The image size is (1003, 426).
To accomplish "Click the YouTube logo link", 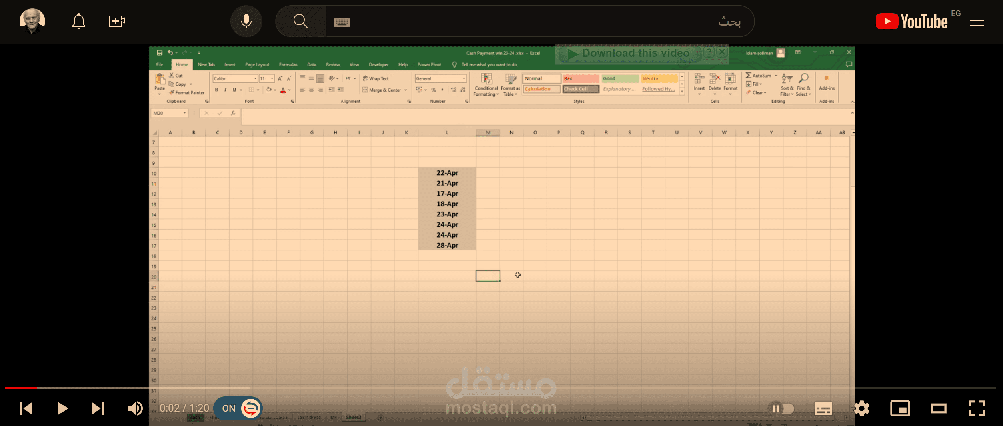I will point(912,21).
